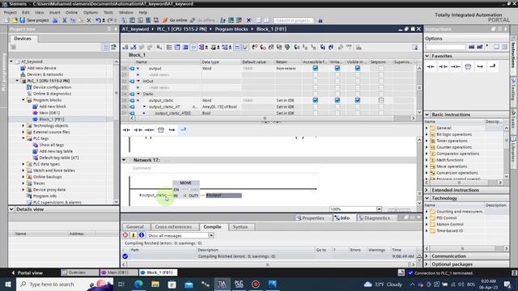This screenshot has width=518, height=291.
Task: Click Portal view button
Action: [27, 273]
